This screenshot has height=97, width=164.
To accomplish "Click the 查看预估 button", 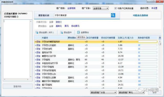I will pos(18,86).
